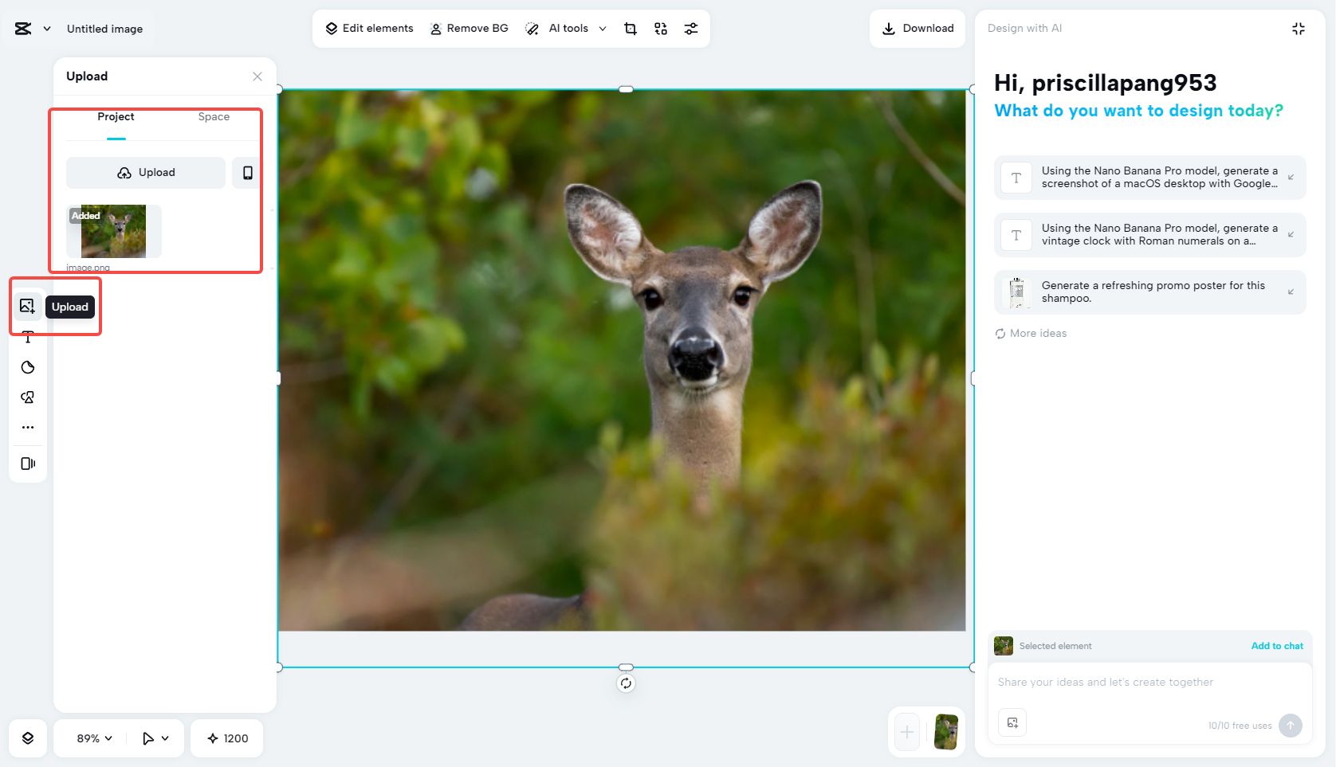Viewport: 1336px width, 767px height.
Task: Click the Download button
Action: (917, 28)
